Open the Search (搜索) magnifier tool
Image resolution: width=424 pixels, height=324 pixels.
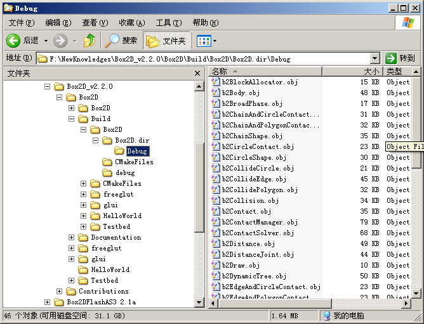121,41
